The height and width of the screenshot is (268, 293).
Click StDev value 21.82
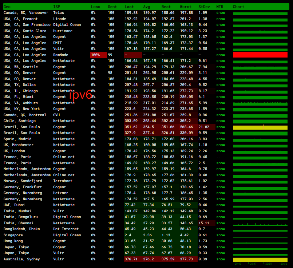pos(204,127)
